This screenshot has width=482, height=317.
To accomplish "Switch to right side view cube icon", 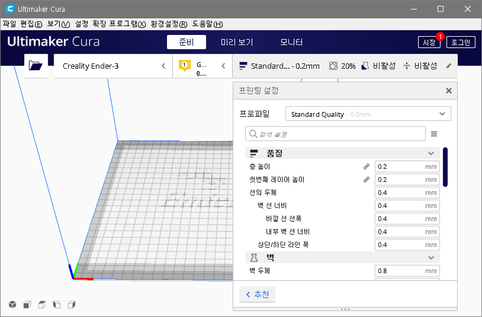I will pyautogui.click(x=72, y=304).
